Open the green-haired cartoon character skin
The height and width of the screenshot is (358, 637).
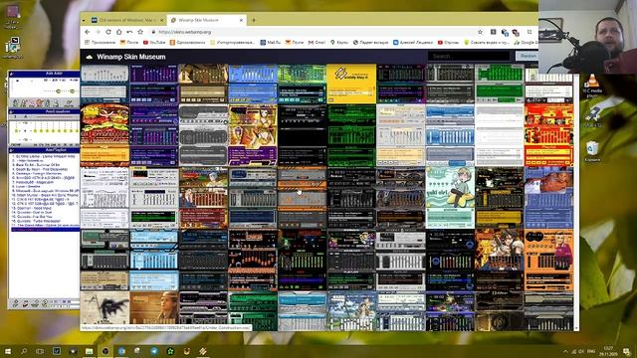tap(450, 198)
